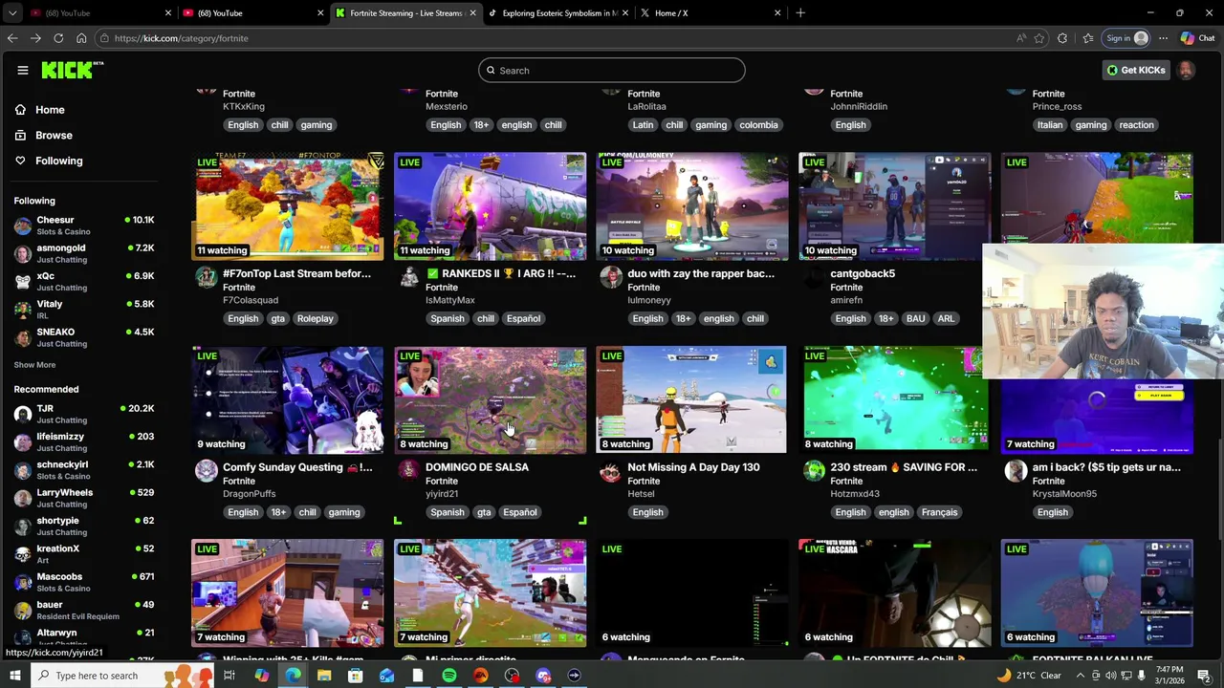Open File Explorer from the taskbar
Viewport: 1224px width, 688px height.
324,676
